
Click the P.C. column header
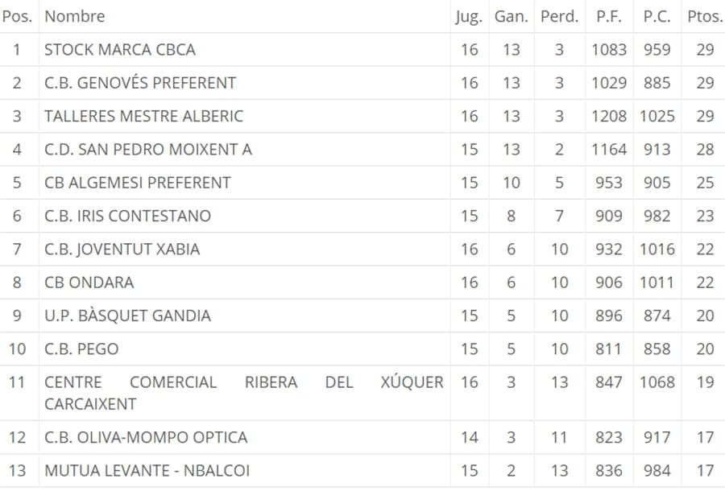point(657,17)
